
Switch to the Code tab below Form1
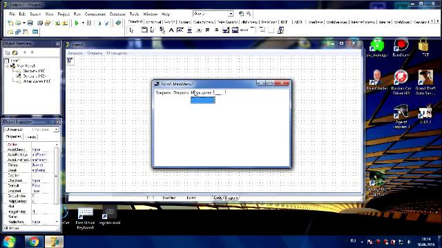(218, 198)
